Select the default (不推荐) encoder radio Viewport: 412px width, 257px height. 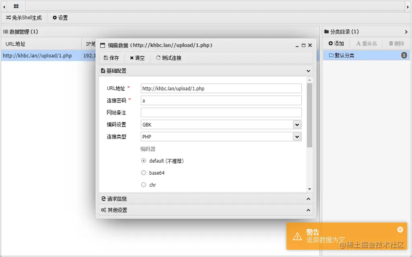point(144,161)
